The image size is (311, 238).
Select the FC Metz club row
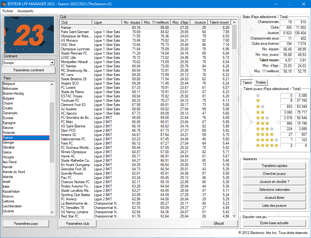click(146, 122)
